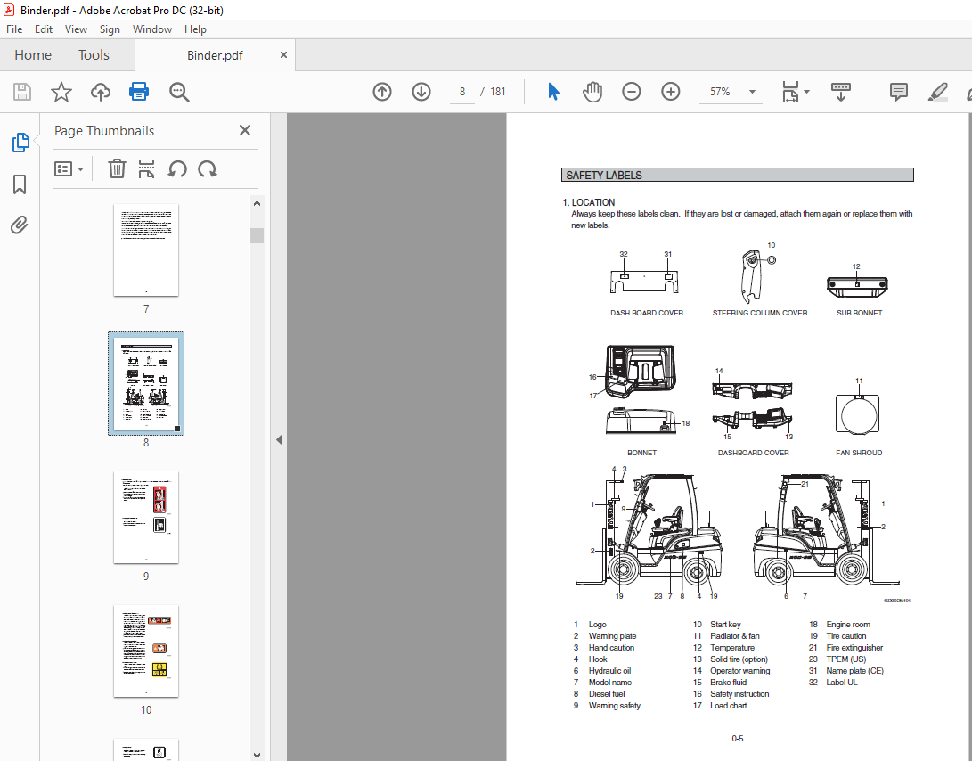This screenshot has height=761, width=972.
Task: Open fit-page options dropdown arrow
Action: (806, 92)
